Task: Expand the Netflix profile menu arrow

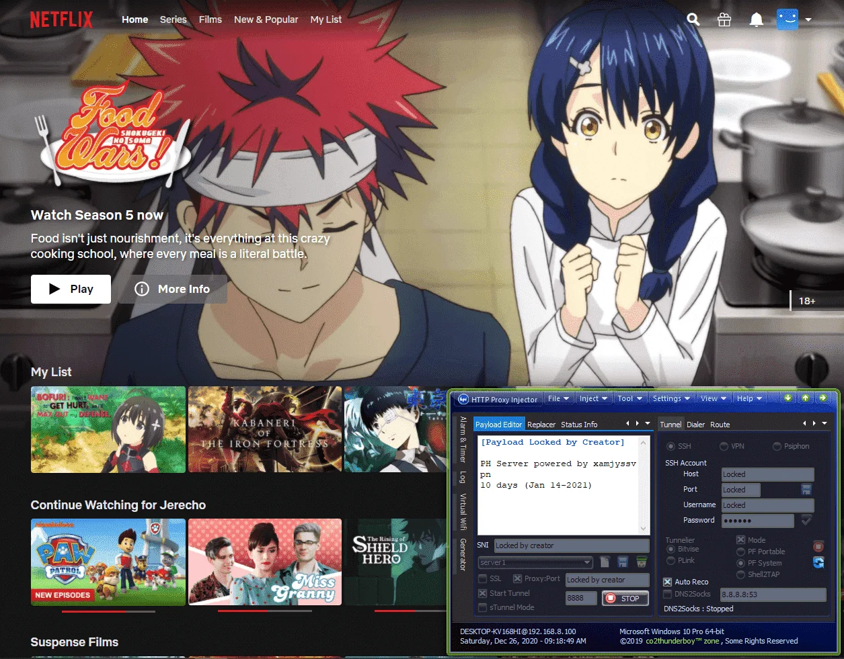Action: [x=808, y=19]
